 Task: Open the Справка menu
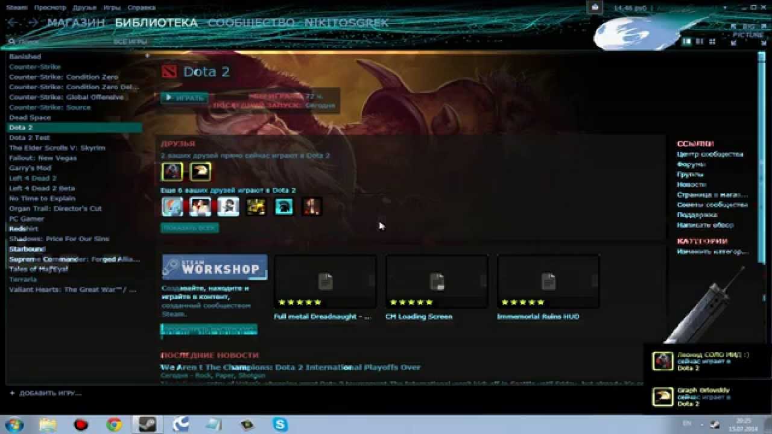click(x=142, y=7)
